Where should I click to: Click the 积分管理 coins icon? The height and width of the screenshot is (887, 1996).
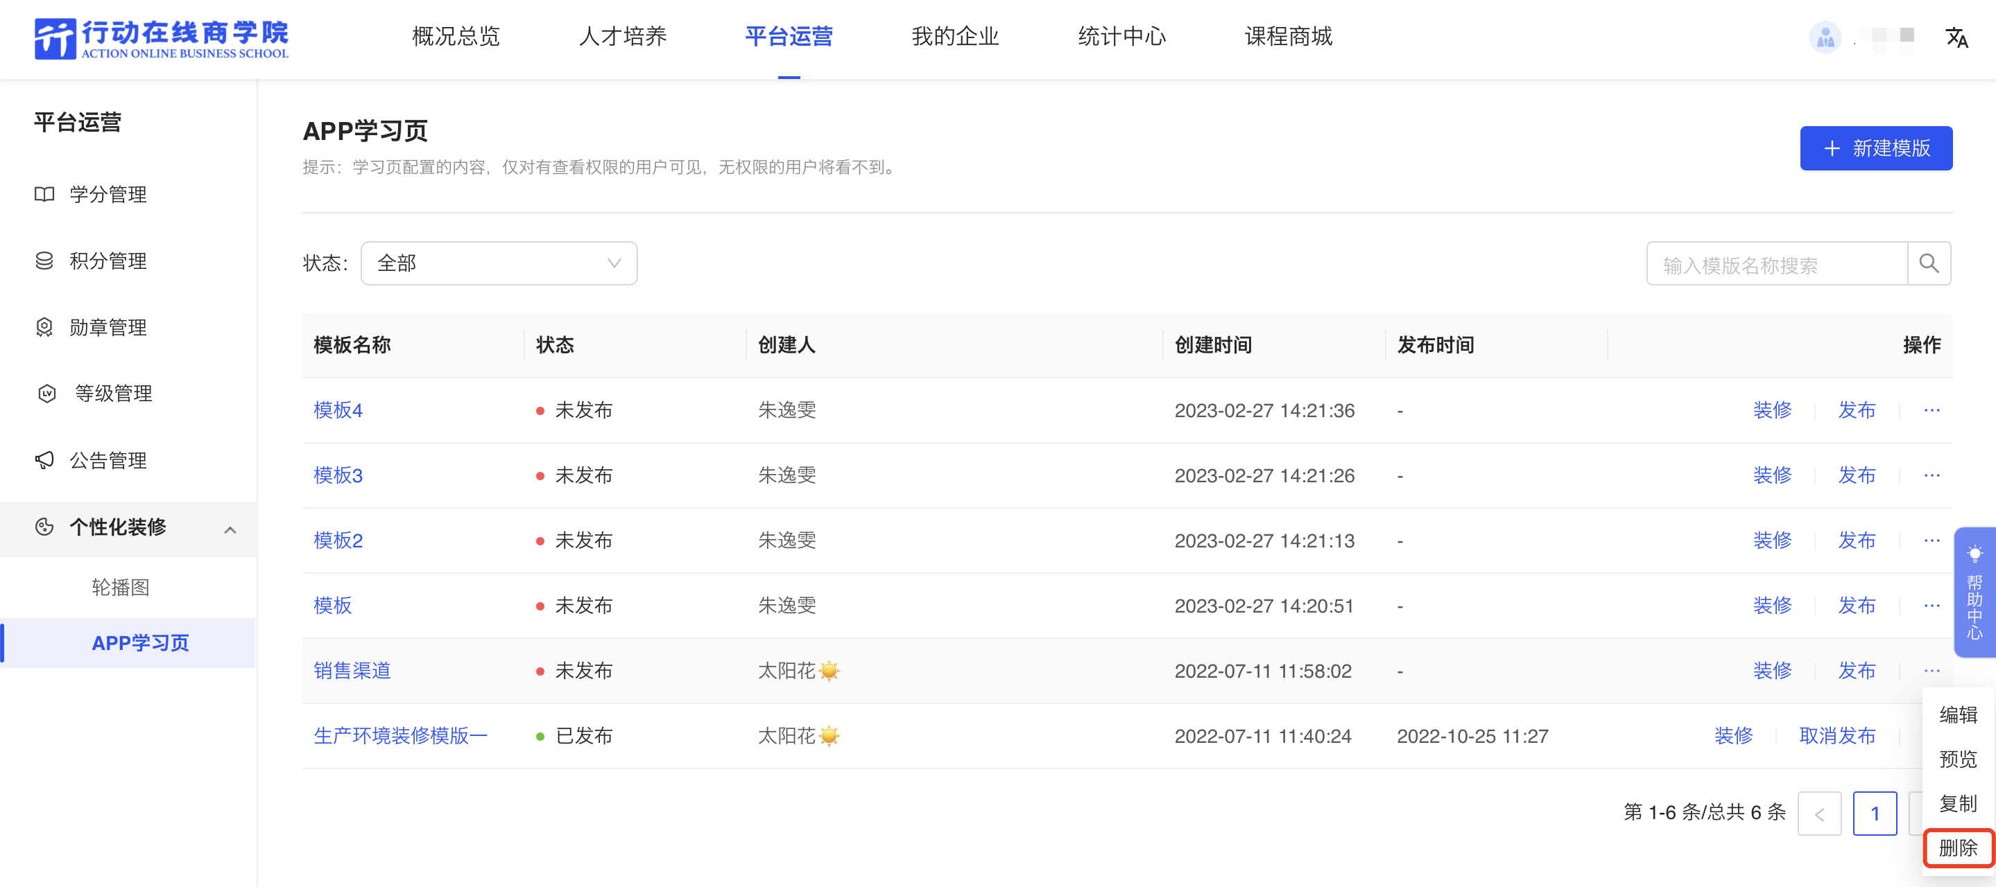click(x=44, y=261)
